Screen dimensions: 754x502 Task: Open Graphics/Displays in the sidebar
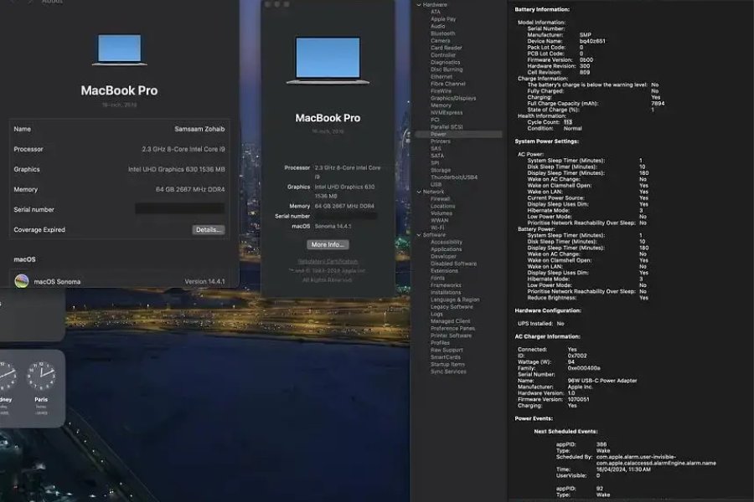point(453,99)
